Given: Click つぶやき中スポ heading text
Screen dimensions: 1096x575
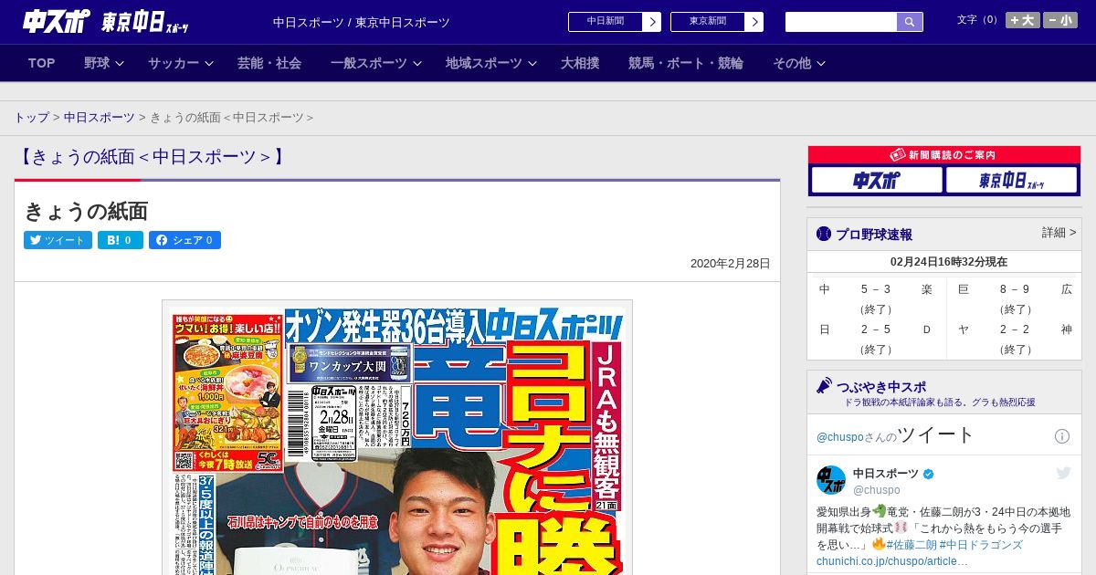Looking at the screenshot, I should pos(881,385).
